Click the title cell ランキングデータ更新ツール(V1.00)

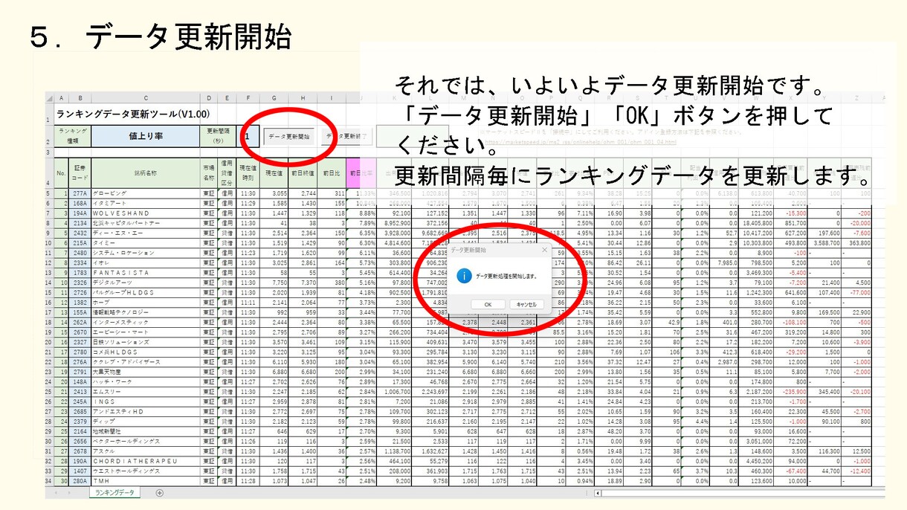point(133,114)
